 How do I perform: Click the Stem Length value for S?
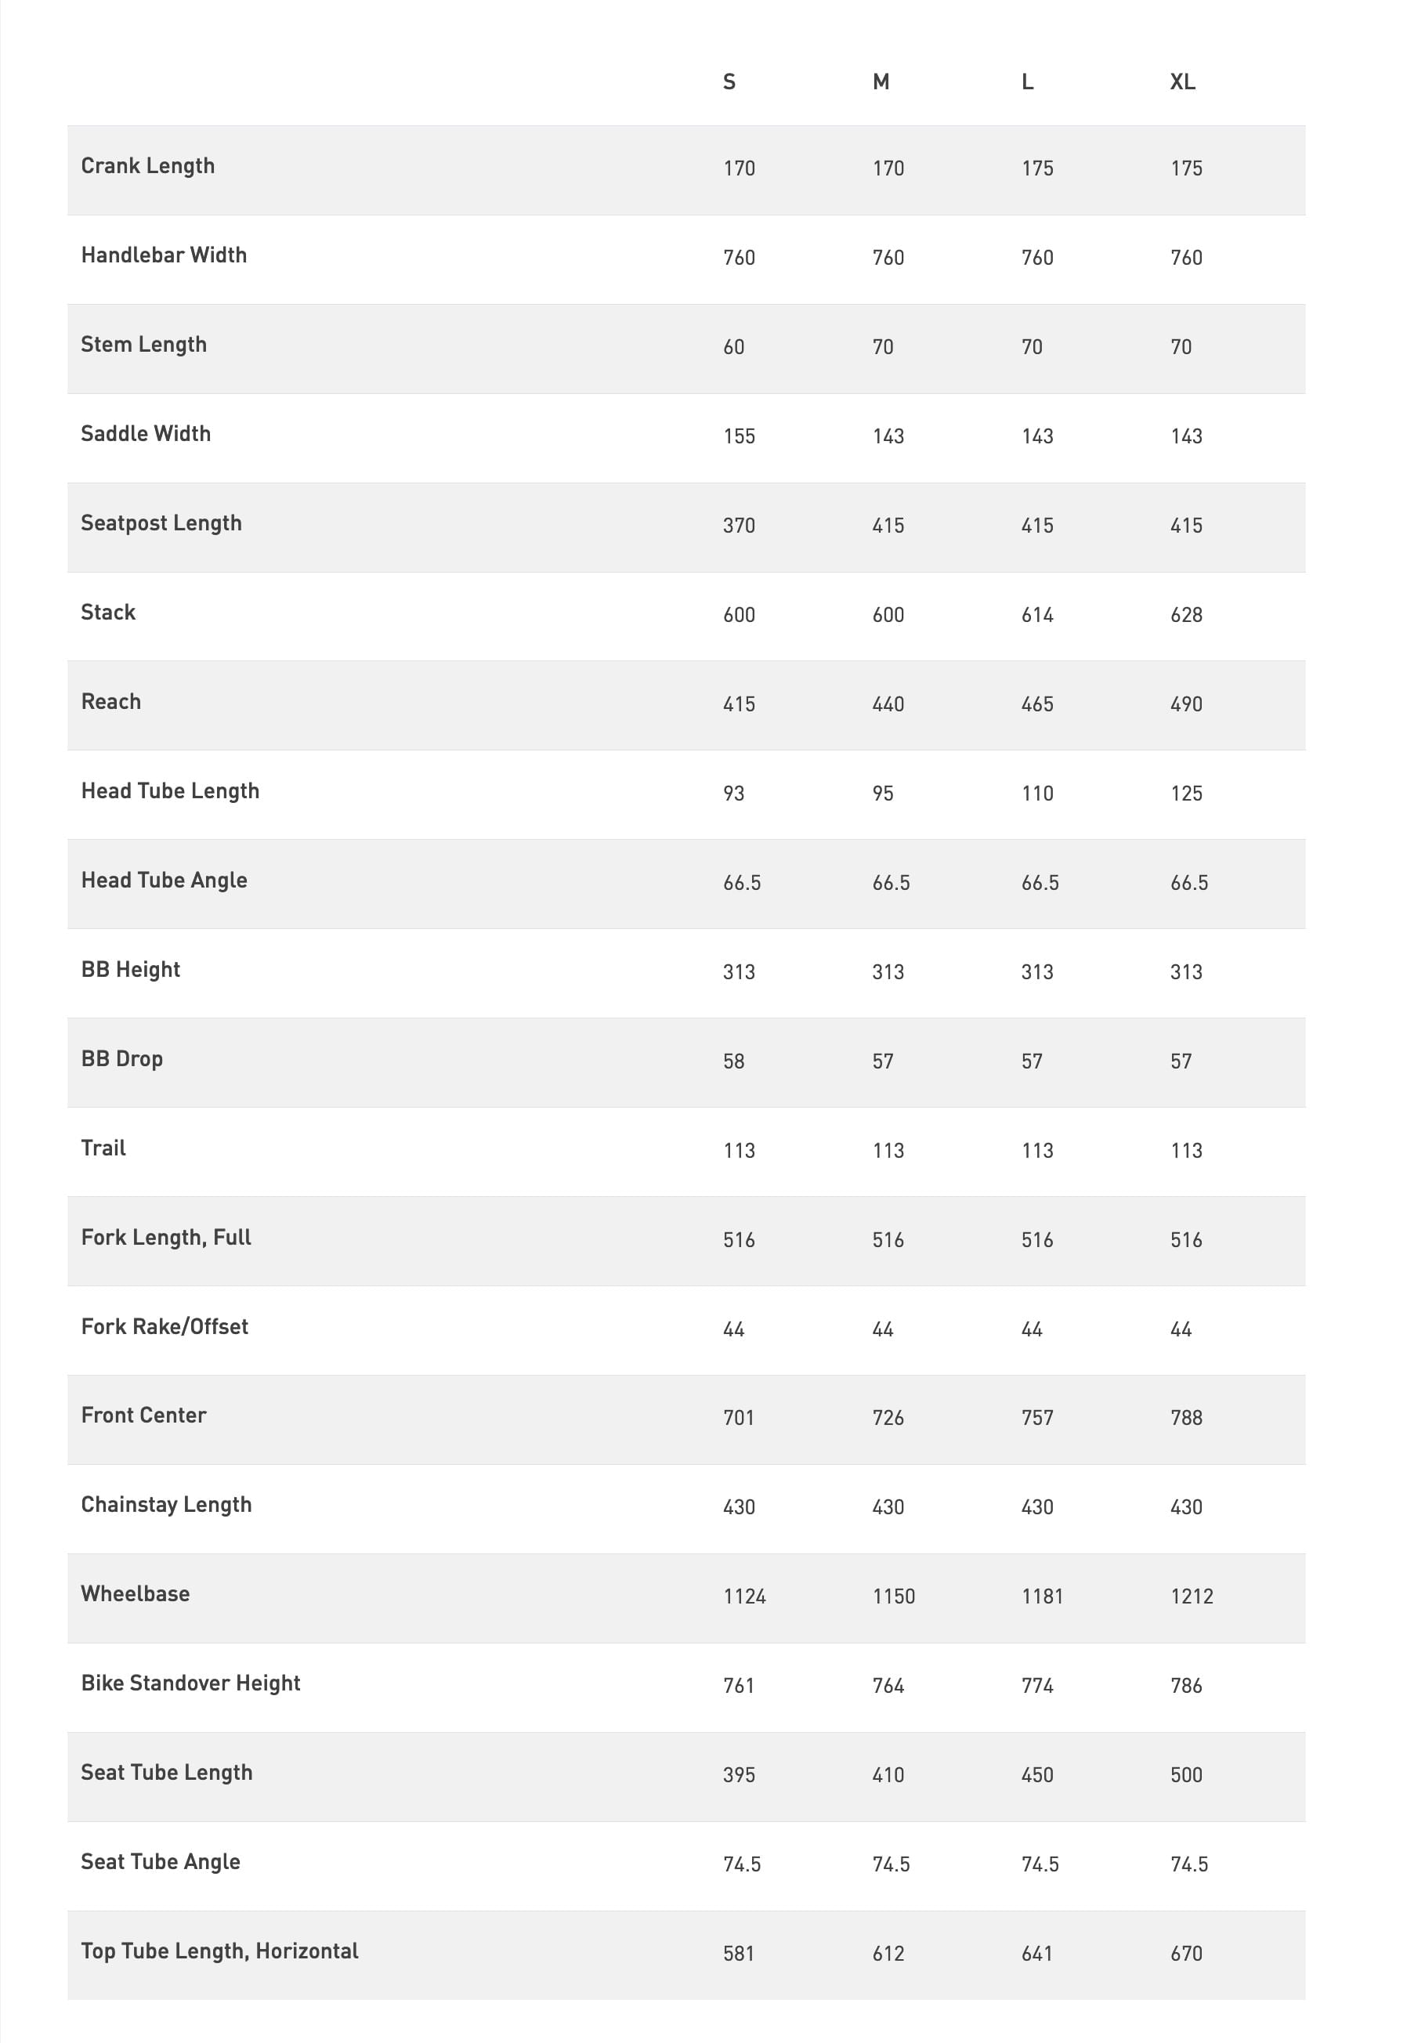[733, 347]
